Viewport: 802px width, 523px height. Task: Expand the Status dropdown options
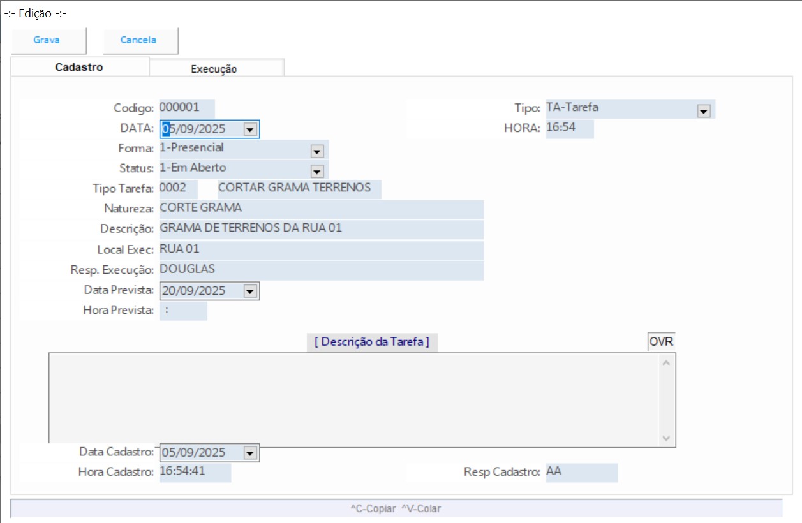316,171
